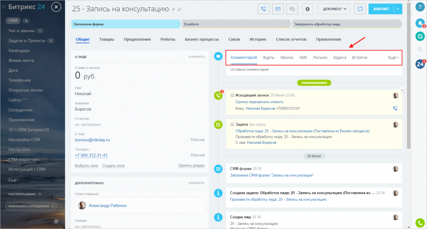
Task: Select the Заполнена форма stage
Action: (x=126, y=24)
